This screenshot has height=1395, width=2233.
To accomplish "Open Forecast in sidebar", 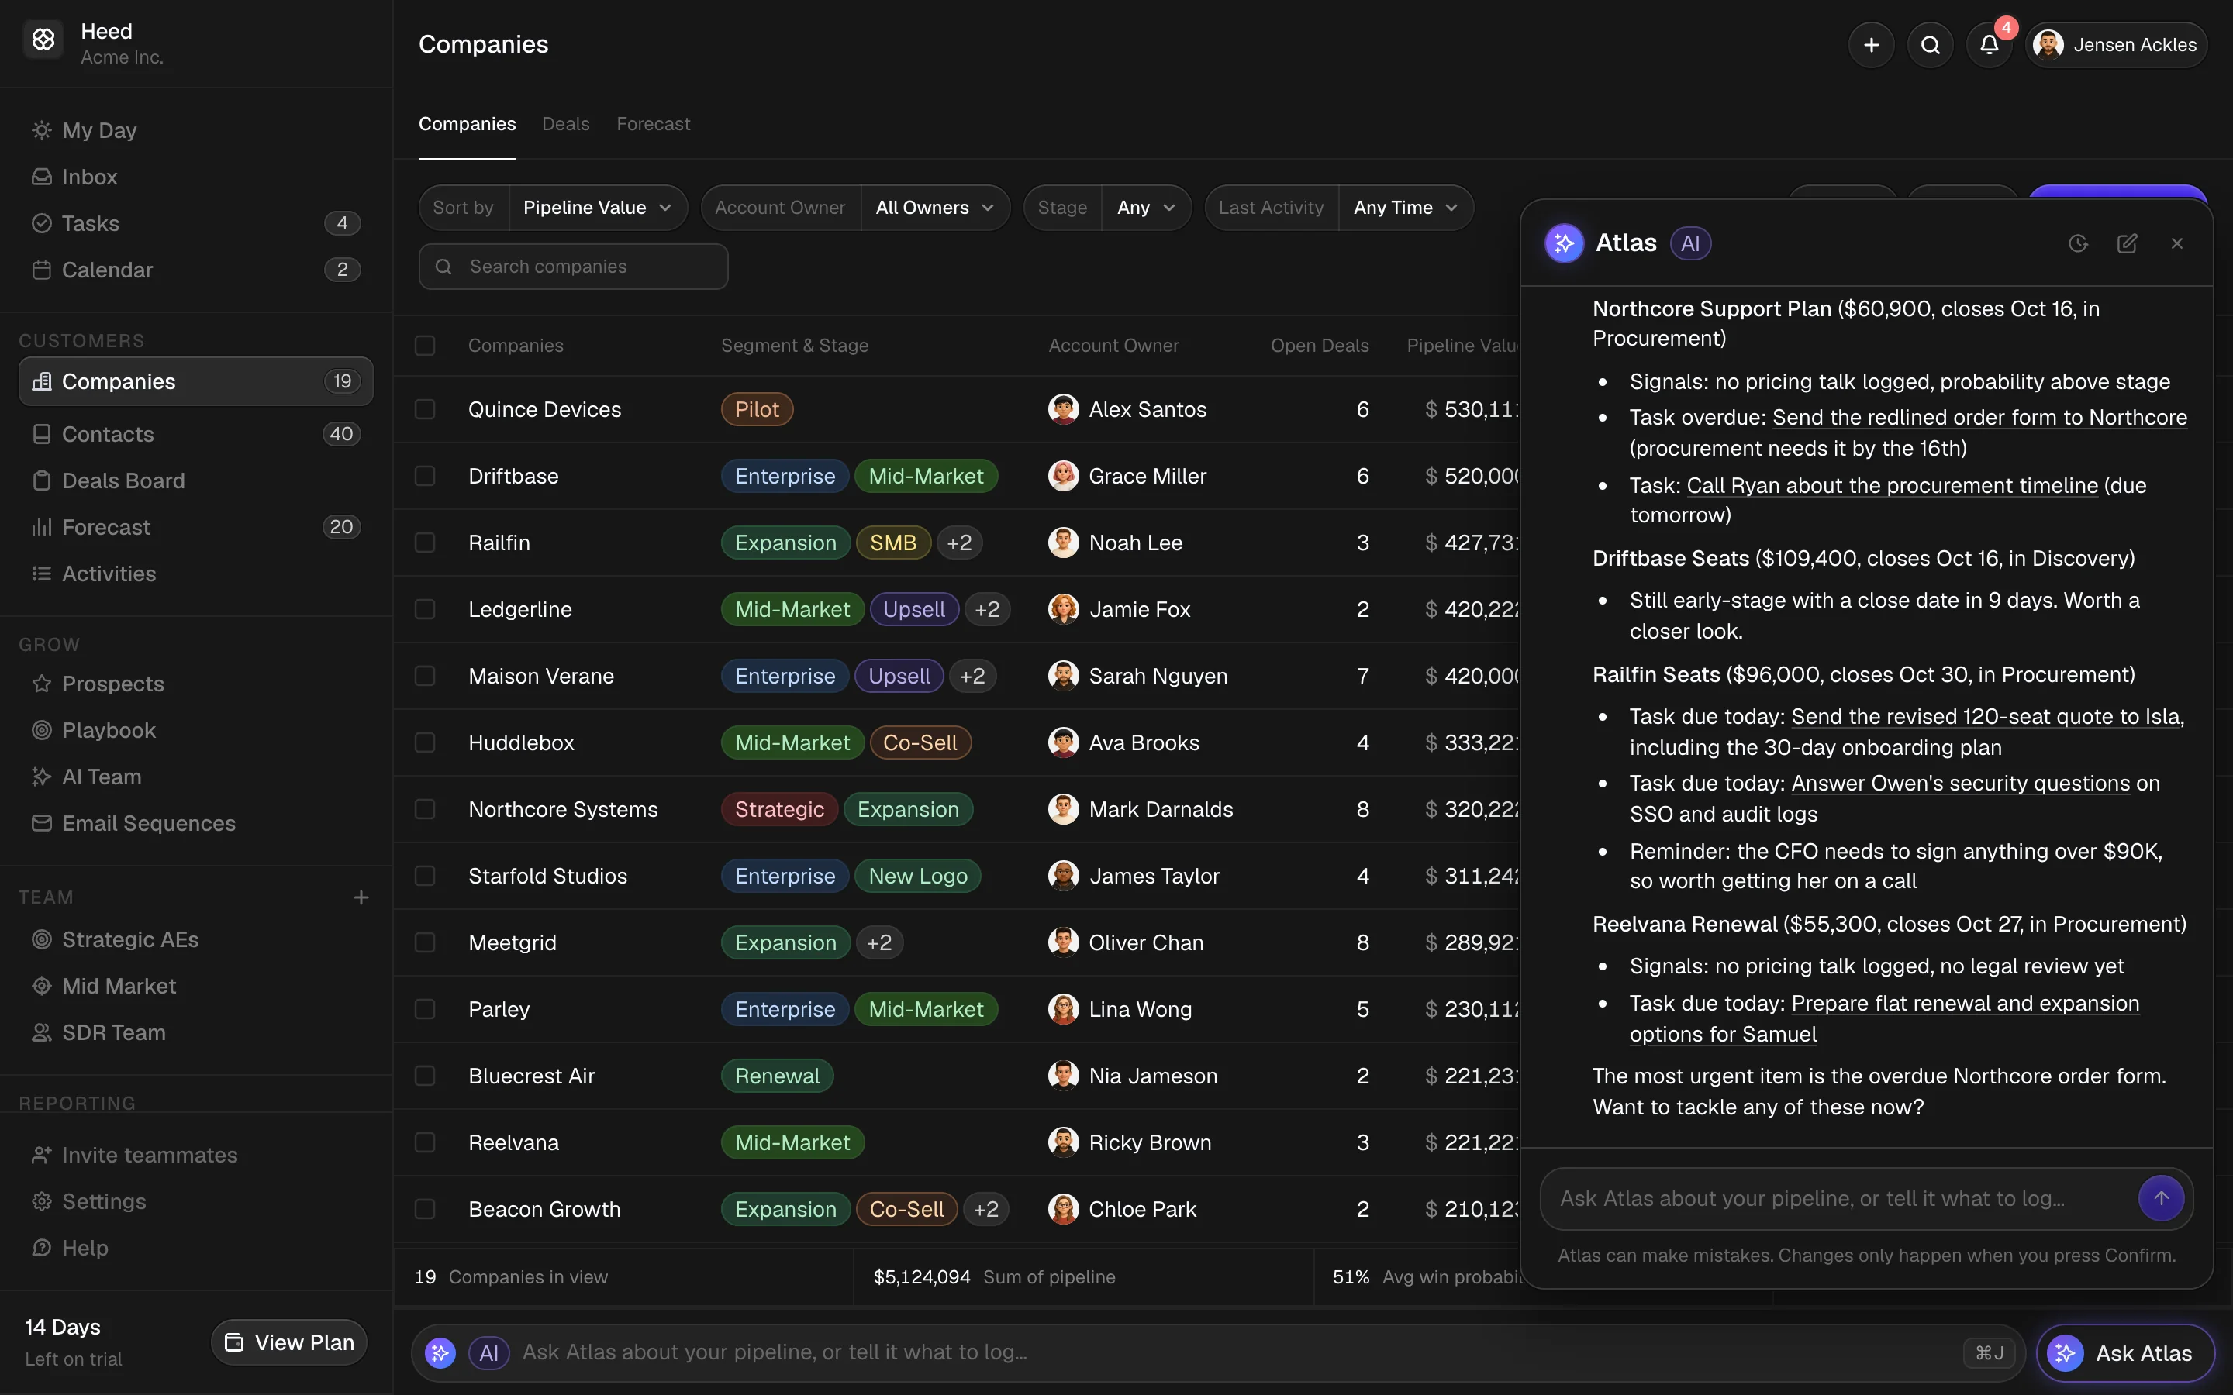I will (195, 527).
